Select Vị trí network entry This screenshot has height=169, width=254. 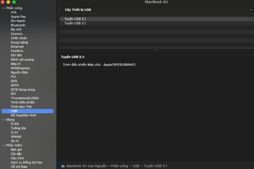(14, 132)
